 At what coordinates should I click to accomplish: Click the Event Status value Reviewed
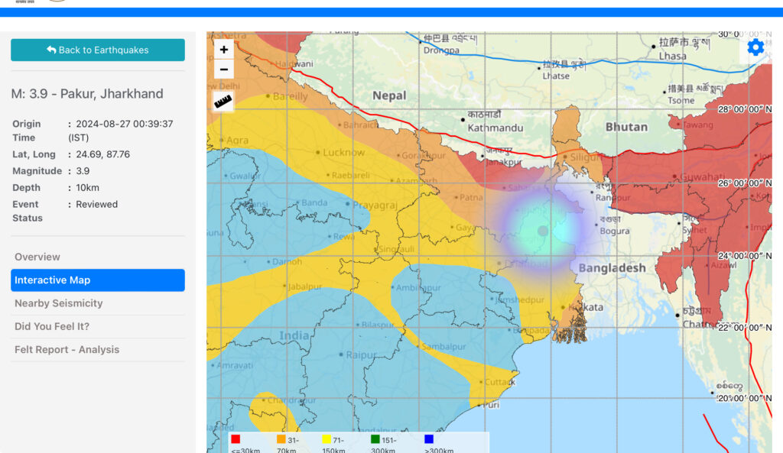pos(97,204)
